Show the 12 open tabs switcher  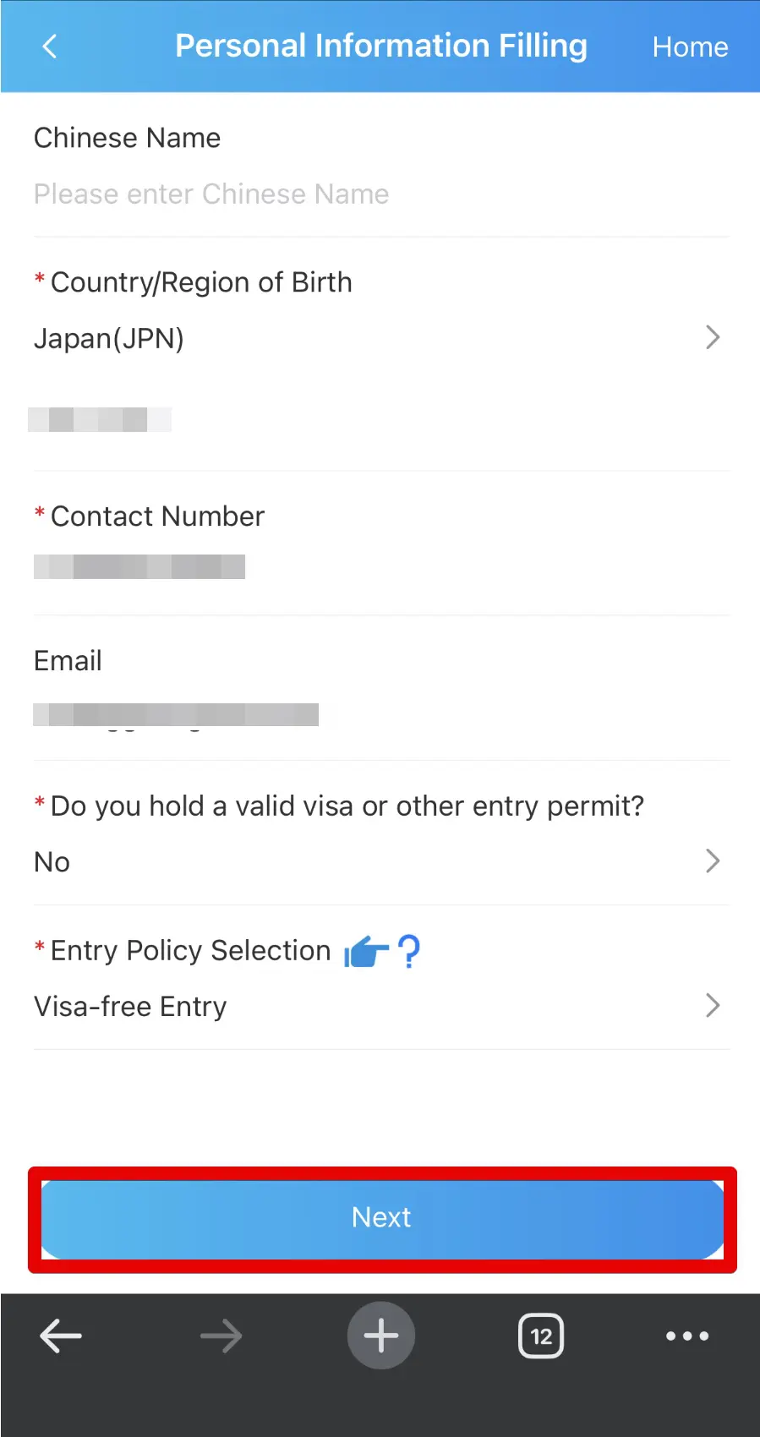[541, 1336]
